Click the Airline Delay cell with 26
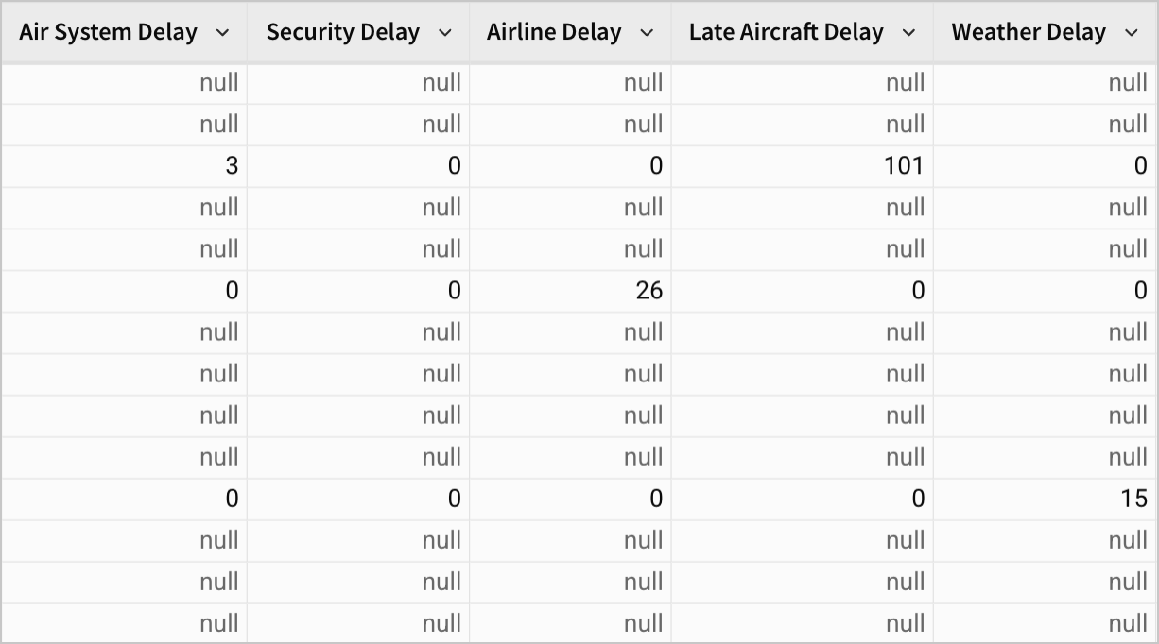1159x644 pixels. coord(649,291)
